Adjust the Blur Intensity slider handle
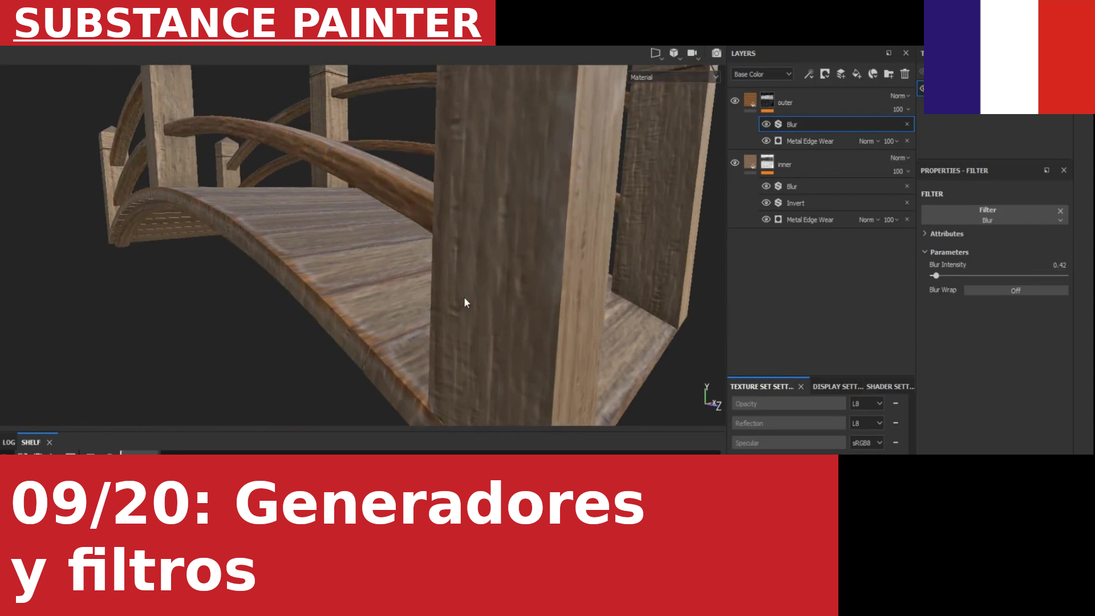 [936, 275]
